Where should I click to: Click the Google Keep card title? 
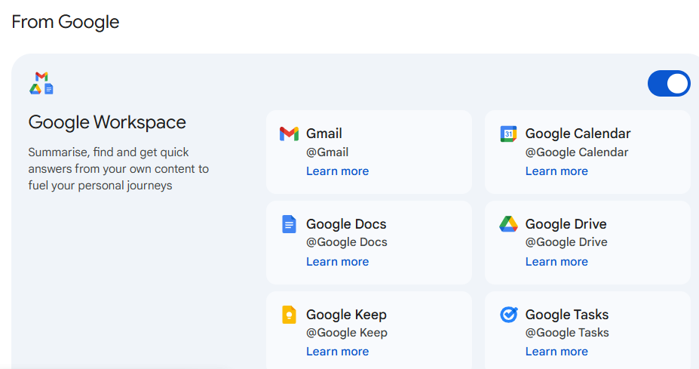point(346,315)
